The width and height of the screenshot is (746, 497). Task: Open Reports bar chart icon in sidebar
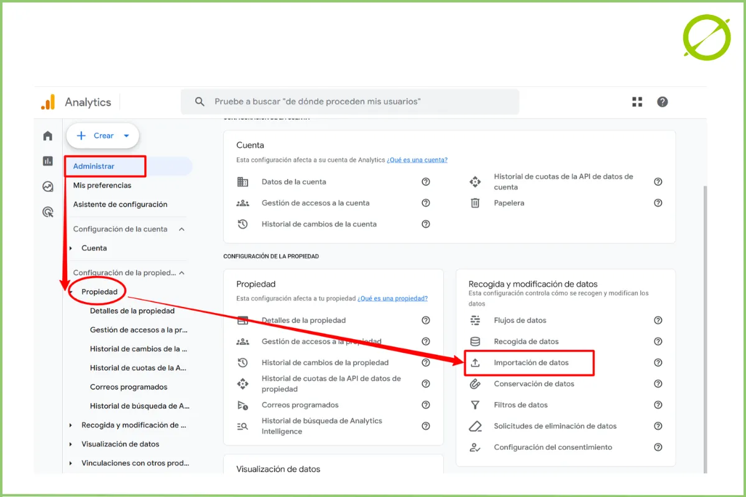48,162
